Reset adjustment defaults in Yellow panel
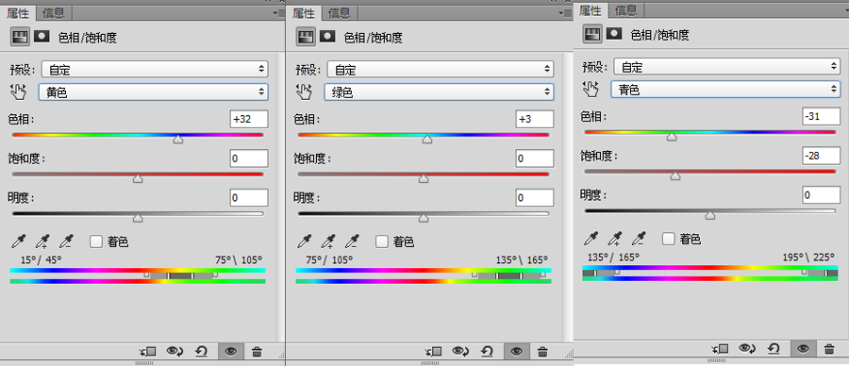 (202, 352)
